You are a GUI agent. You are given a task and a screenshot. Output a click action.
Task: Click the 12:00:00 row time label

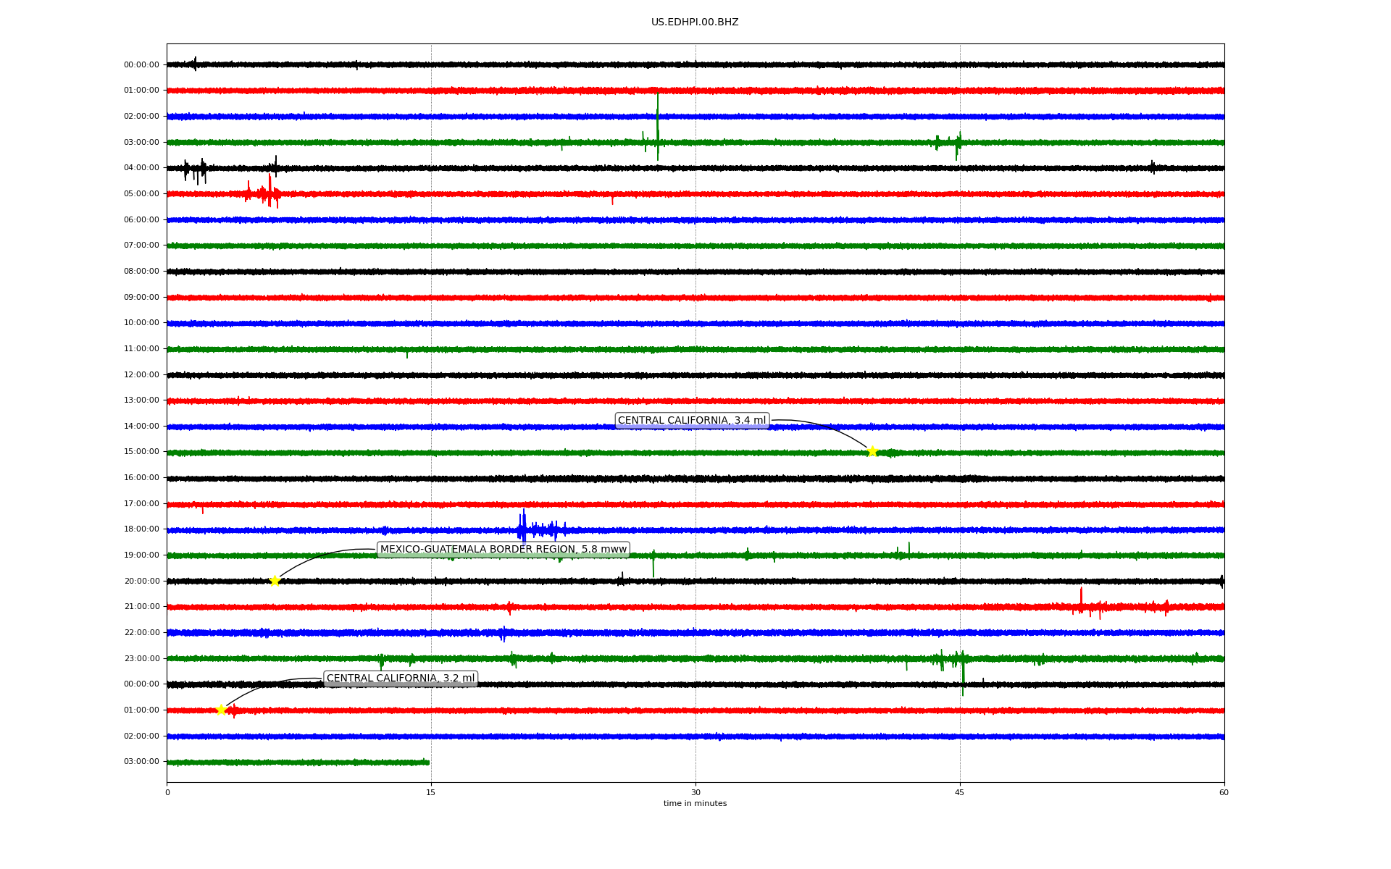(x=141, y=375)
